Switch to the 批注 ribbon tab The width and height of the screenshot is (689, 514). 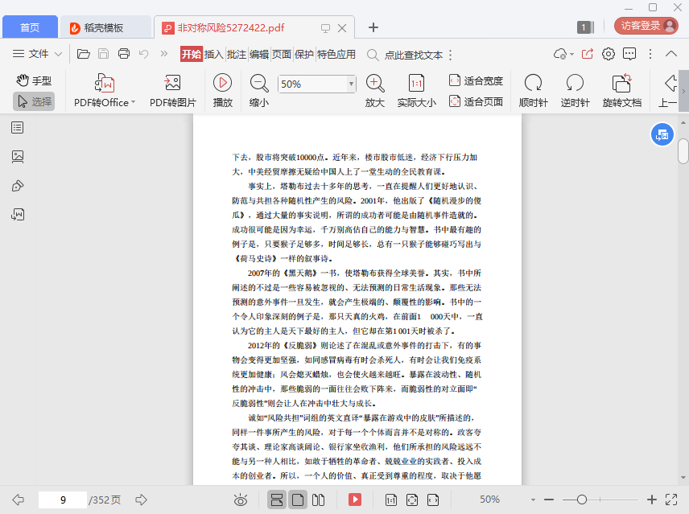(x=237, y=54)
